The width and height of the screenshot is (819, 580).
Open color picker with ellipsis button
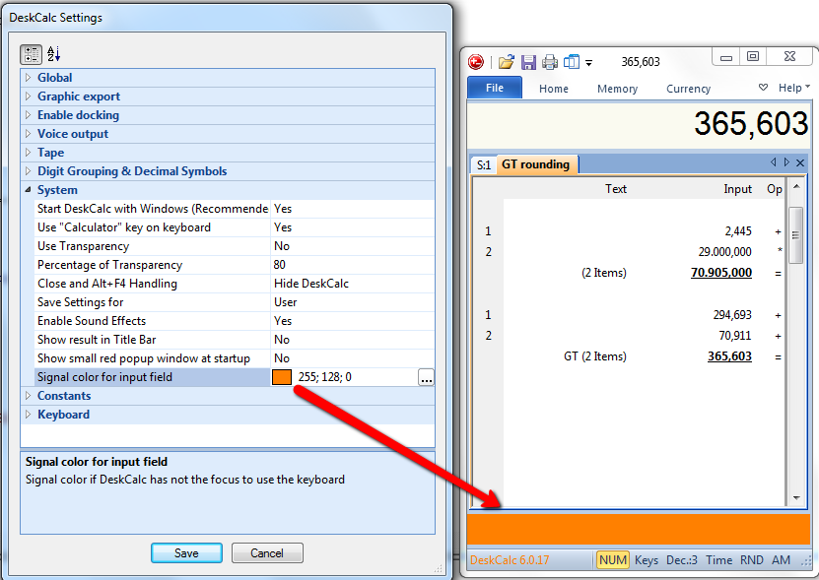426,377
